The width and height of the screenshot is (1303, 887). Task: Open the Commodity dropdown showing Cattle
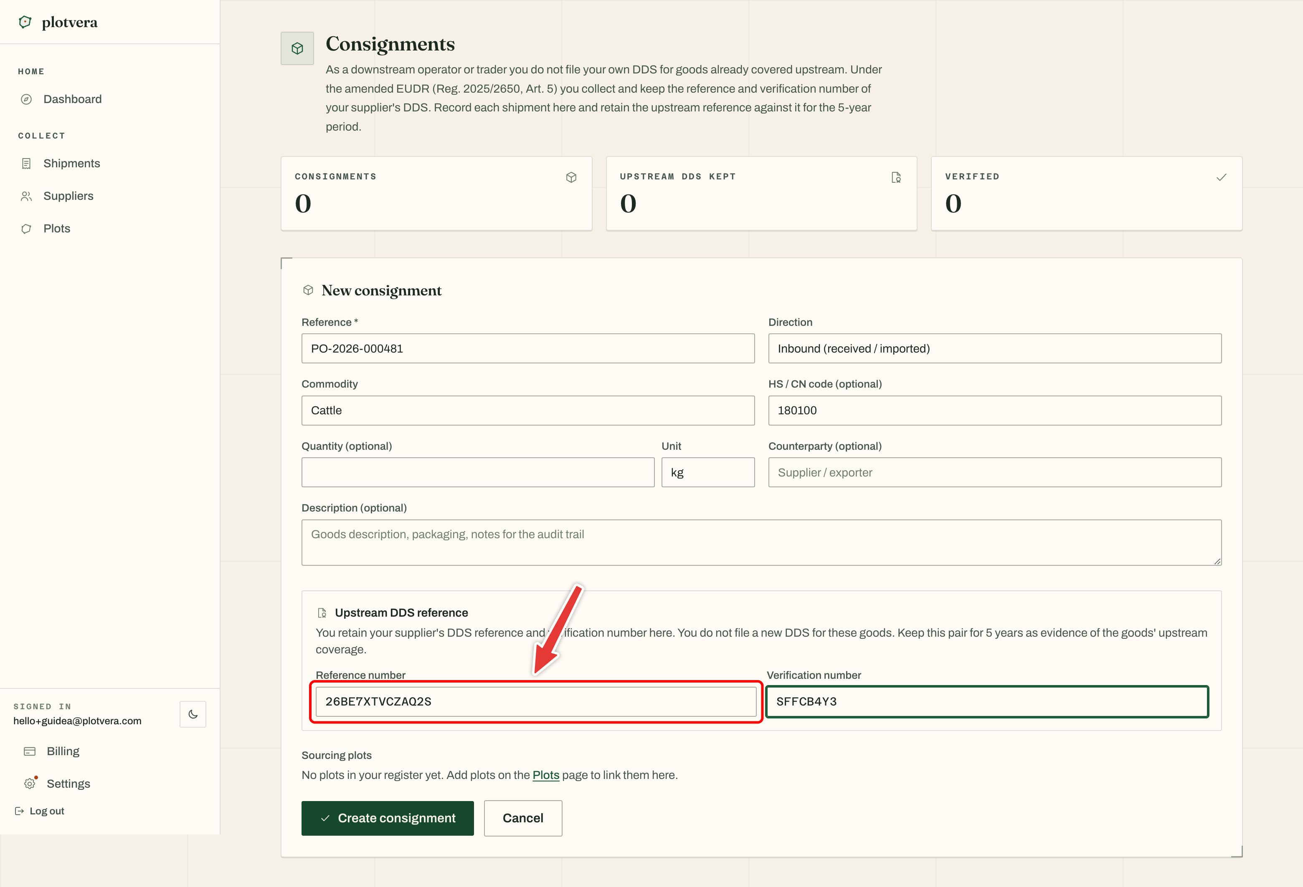[527, 411]
